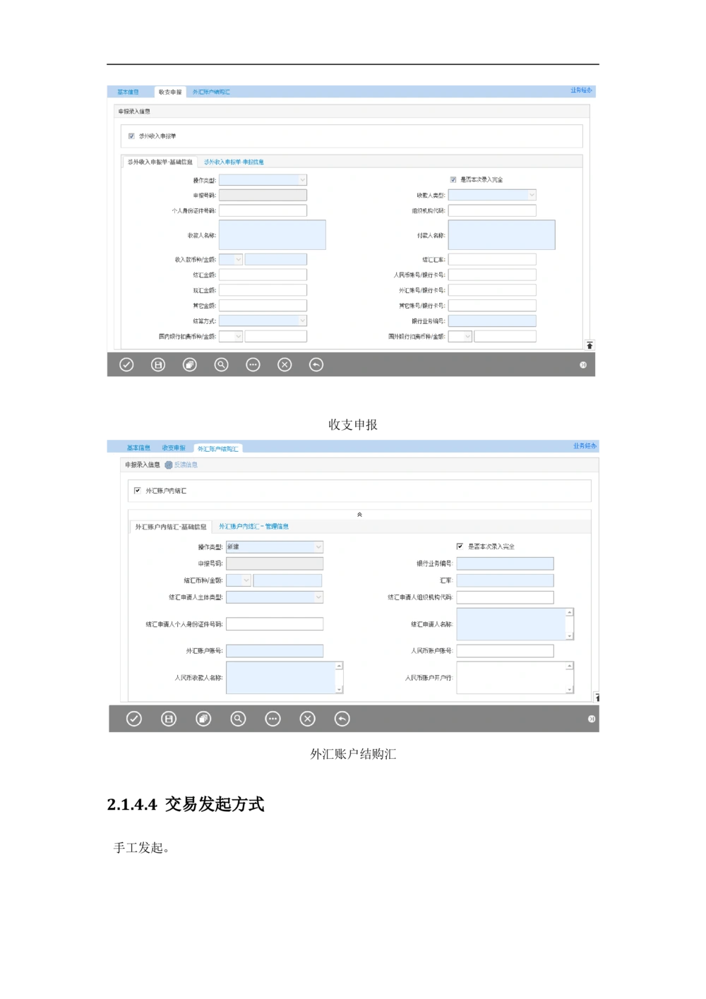The height and width of the screenshot is (999, 706).
Task: Switch to 涉外收入申报单-申报信息 tab
Action: 234,162
